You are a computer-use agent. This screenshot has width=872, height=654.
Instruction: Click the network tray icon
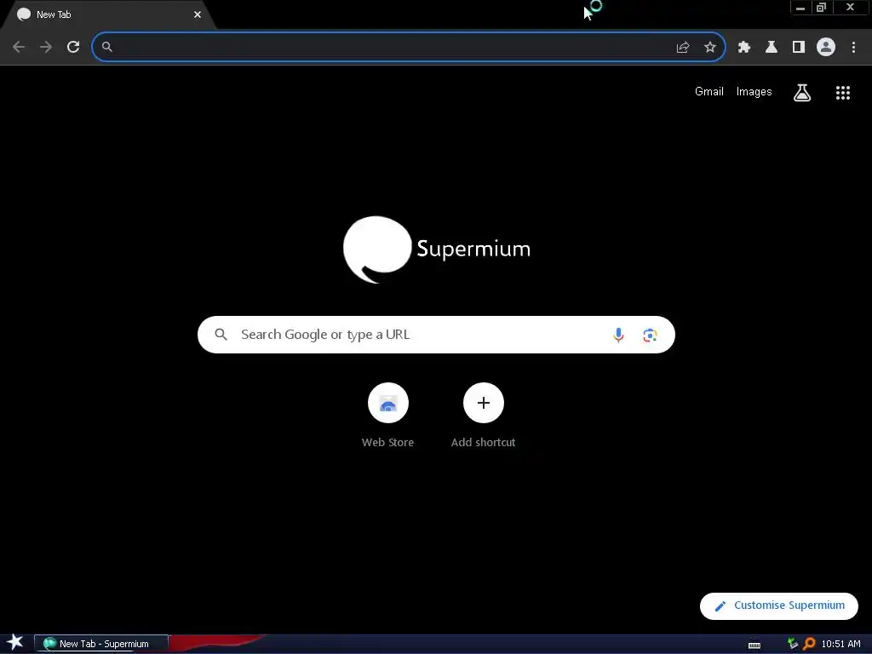click(793, 644)
